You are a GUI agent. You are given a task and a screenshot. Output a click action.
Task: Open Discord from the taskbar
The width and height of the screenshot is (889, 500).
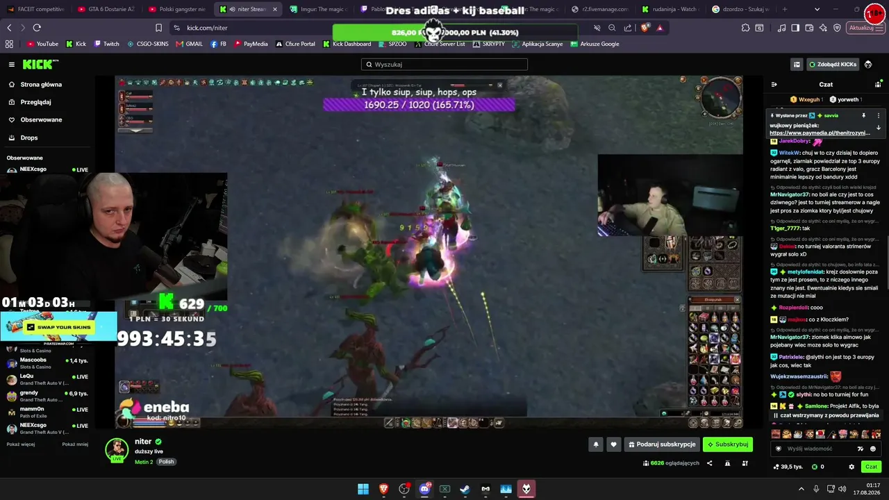coord(424,489)
